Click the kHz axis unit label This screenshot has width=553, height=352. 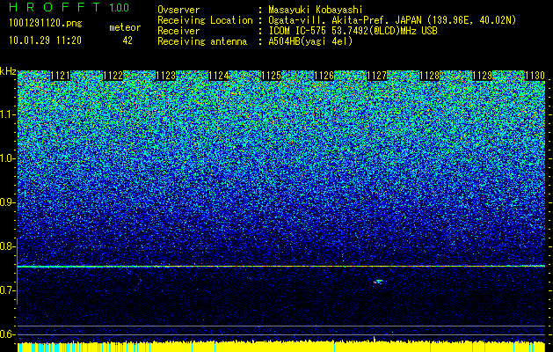tap(8, 71)
